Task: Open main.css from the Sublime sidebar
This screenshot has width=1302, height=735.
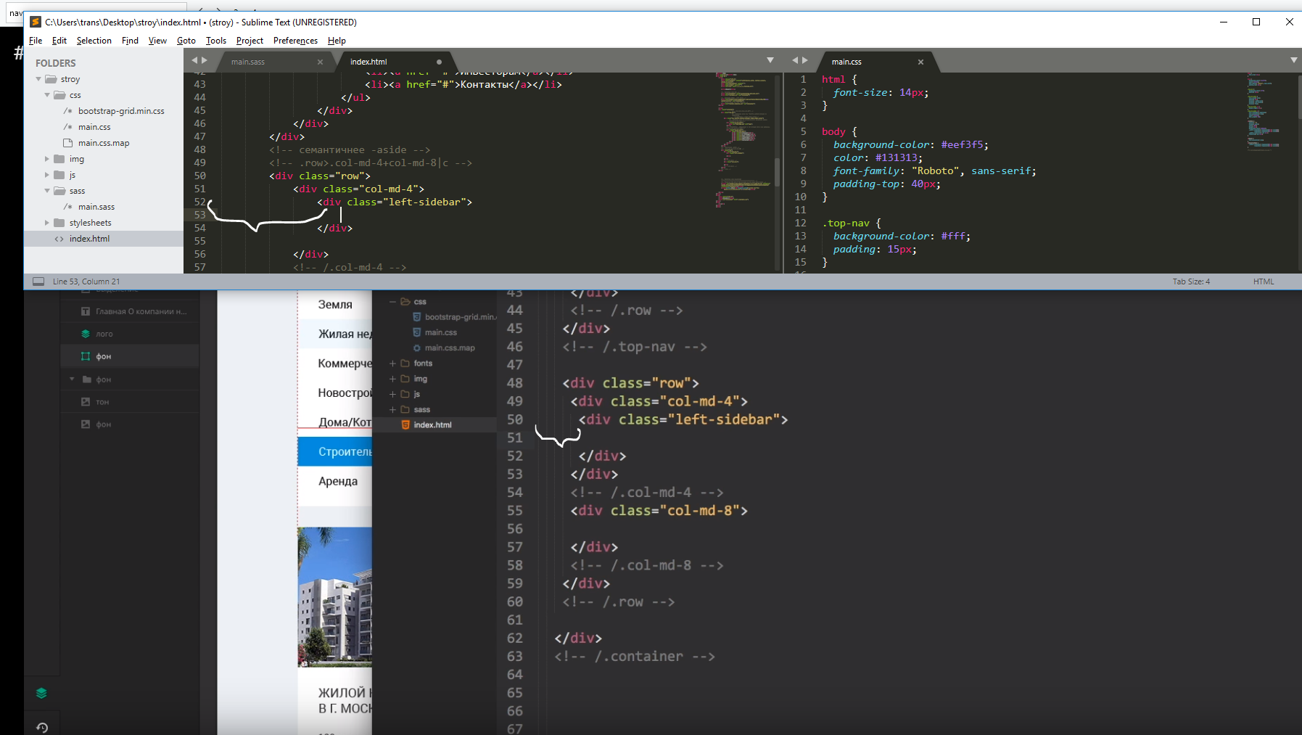Action: point(94,127)
